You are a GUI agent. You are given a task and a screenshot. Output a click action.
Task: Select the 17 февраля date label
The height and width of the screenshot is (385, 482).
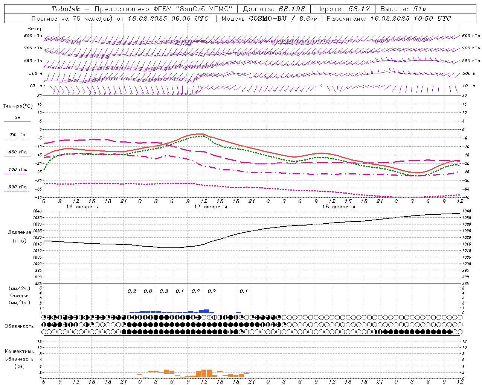pos(210,207)
